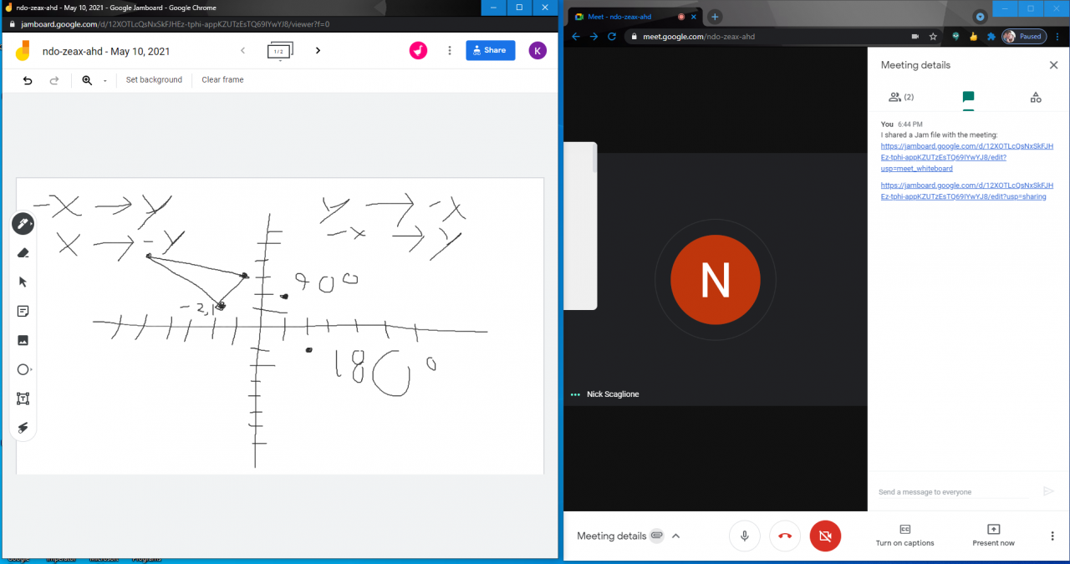Expand the frame bar showing 1/2

click(280, 51)
